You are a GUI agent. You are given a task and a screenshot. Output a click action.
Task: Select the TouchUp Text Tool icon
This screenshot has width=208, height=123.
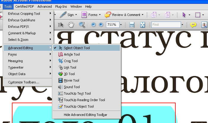tap(60, 93)
